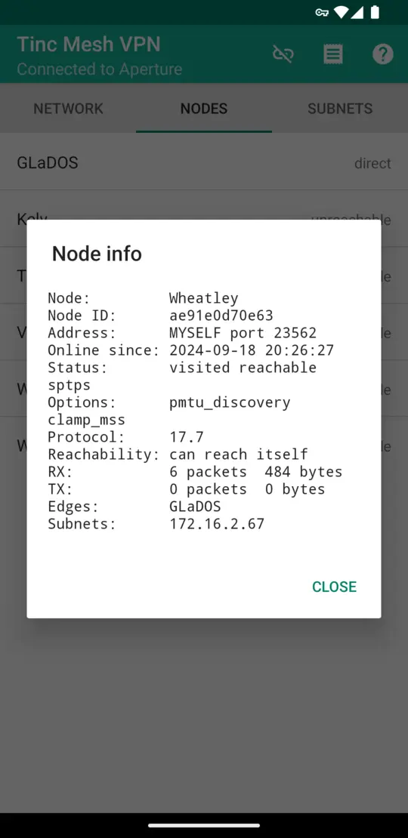The image size is (408, 838).
Task: Switch to the NETWORK tab
Action: click(68, 109)
